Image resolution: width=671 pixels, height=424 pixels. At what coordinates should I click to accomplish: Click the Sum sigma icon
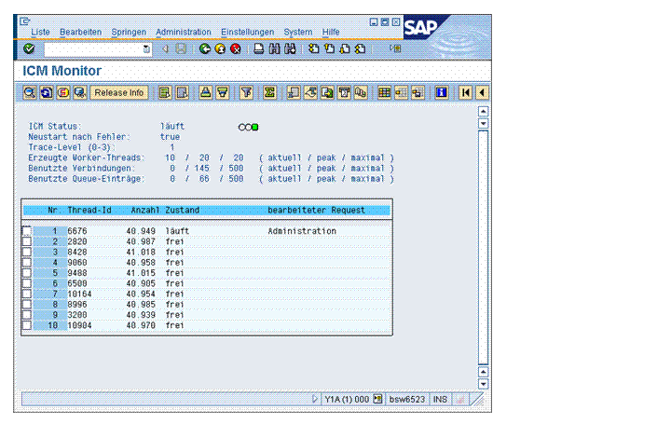pyautogui.click(x=269, y=92)
